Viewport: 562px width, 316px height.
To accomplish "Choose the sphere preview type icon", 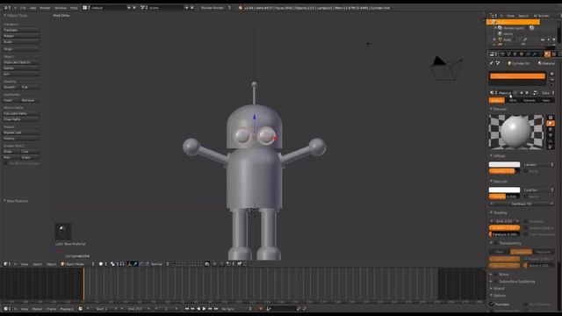I will [551, 123].
